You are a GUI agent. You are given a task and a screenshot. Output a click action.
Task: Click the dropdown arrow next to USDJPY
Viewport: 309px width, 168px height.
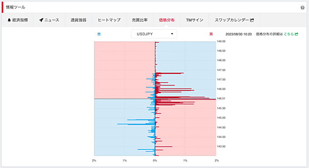tap(172, 34)
